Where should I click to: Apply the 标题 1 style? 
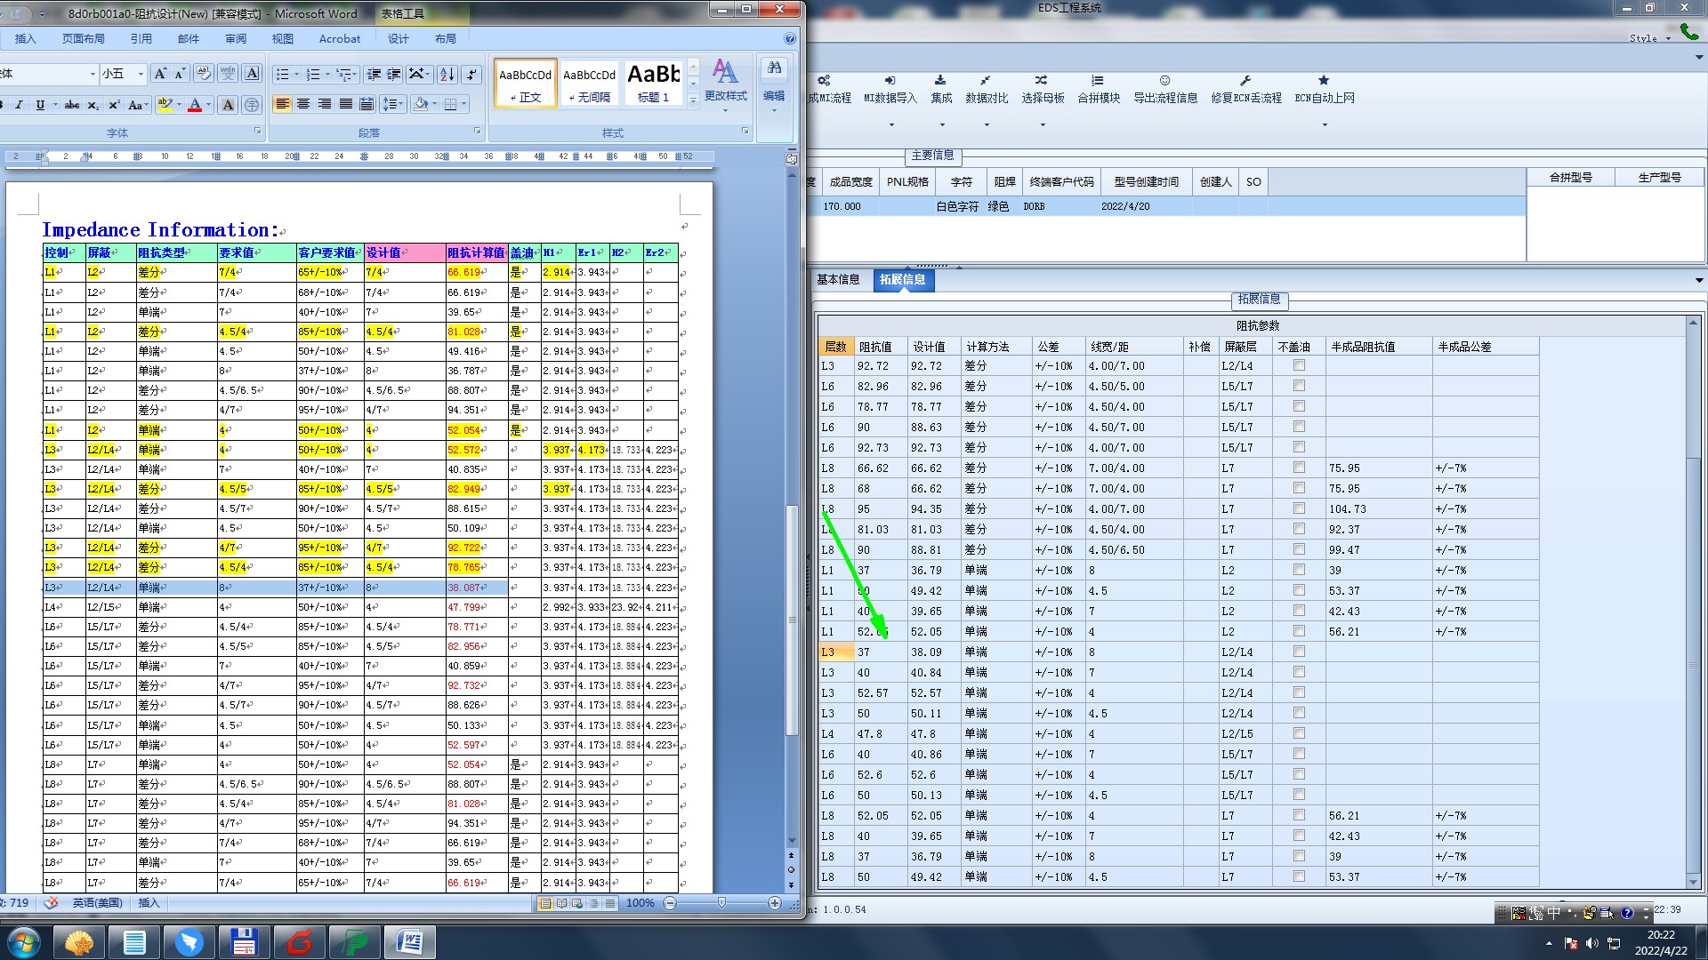pos(653,84)
